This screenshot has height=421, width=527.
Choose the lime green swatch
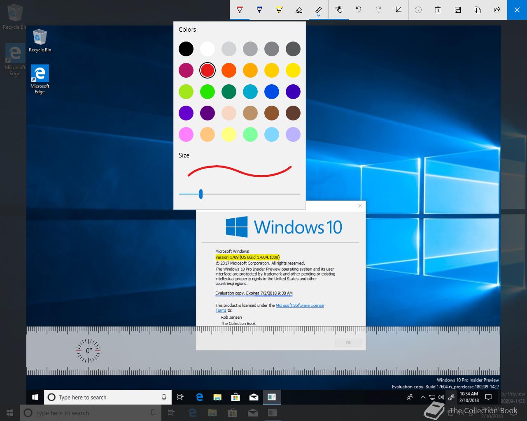pos(186,92)
